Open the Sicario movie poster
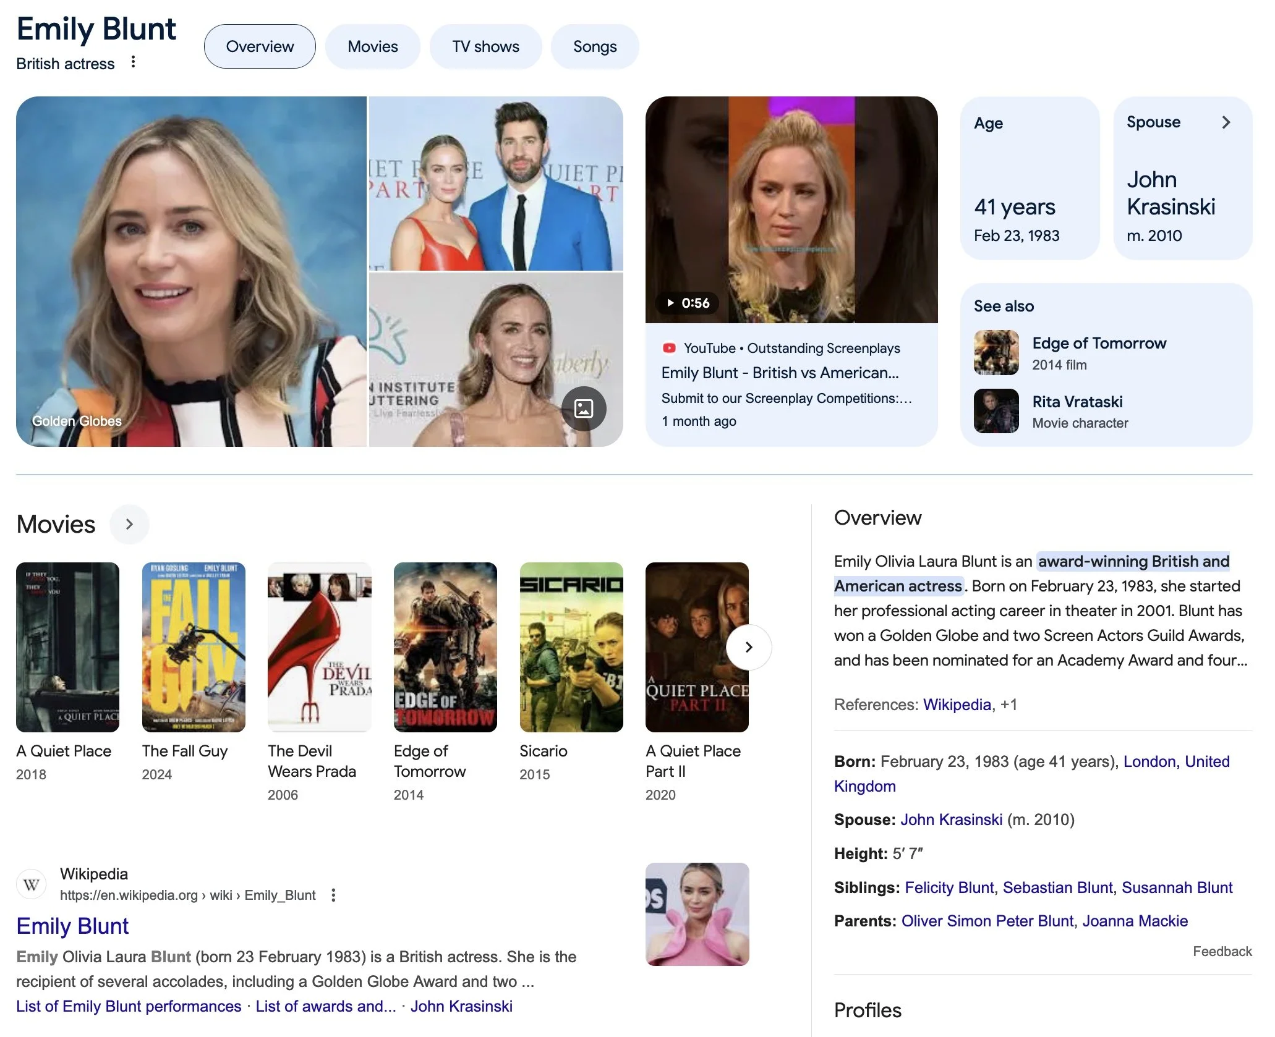 click(x=571, y=647)
